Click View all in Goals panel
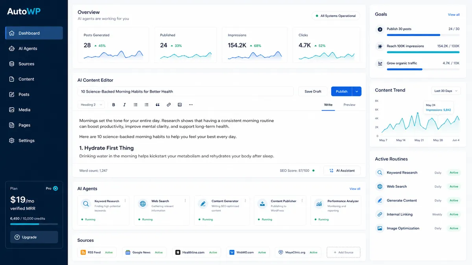This screenshot has width=472, height=265. [454, 15]
